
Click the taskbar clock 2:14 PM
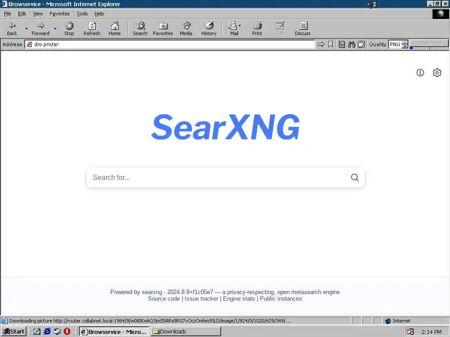coord(432,332)
